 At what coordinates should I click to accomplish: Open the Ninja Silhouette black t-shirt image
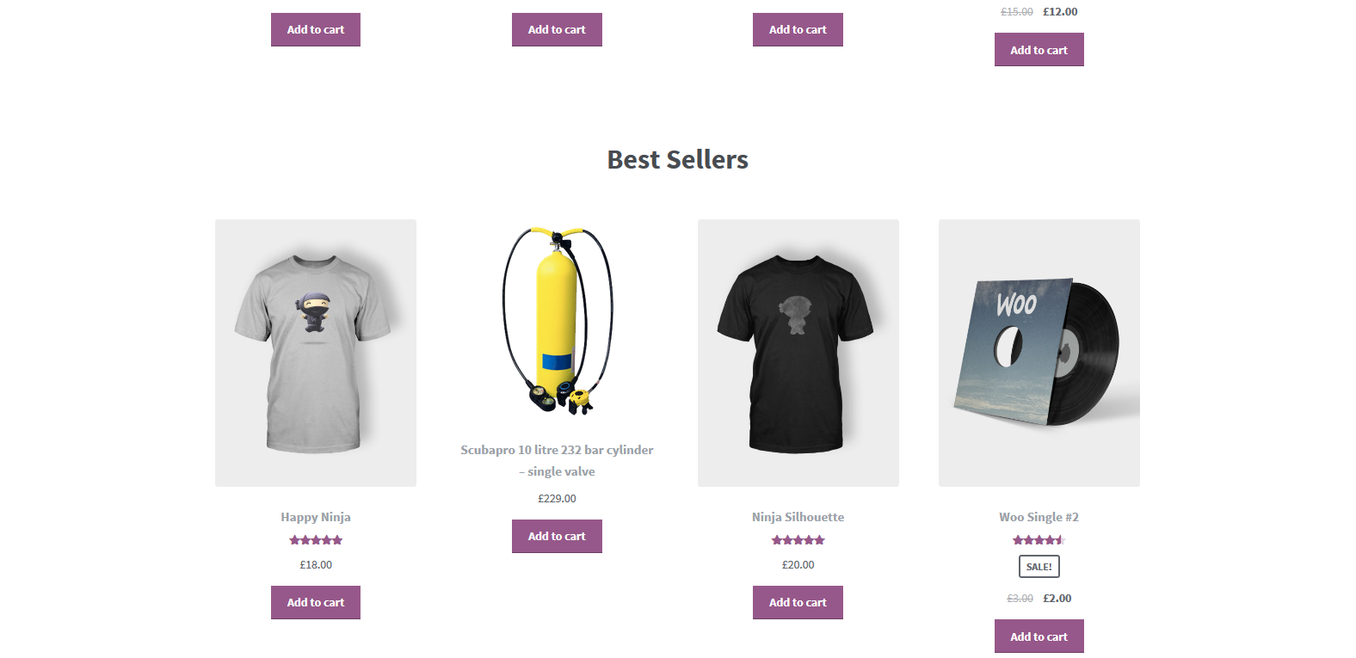tap(798, 353)
